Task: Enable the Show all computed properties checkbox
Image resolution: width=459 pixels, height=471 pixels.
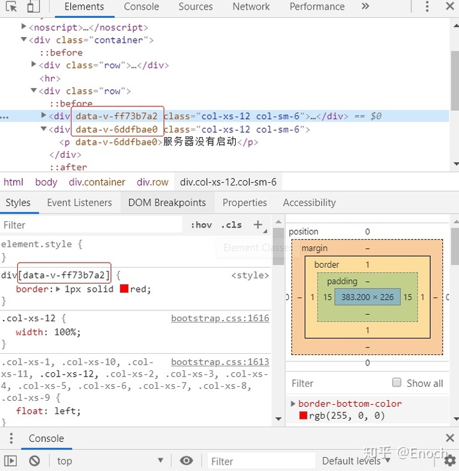Action: tap(397, 382)
